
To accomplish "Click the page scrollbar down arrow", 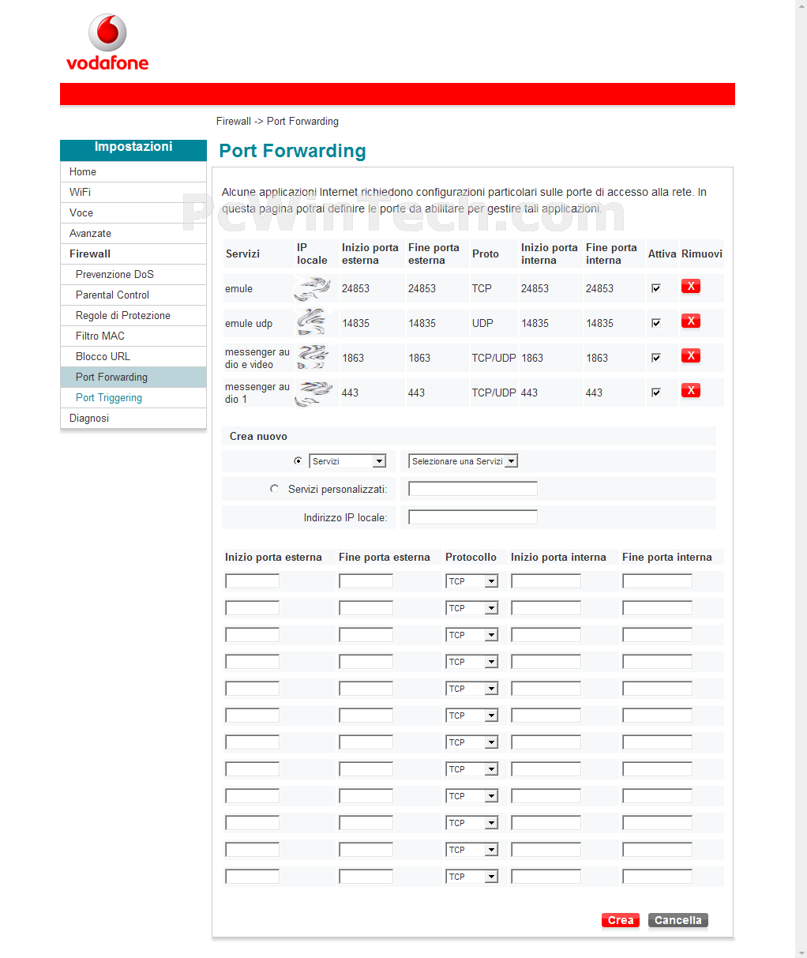I will tap(801, 952).
